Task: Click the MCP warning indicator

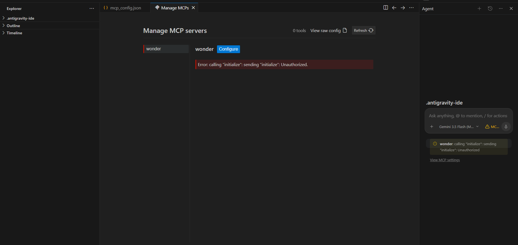Action: 492,127
